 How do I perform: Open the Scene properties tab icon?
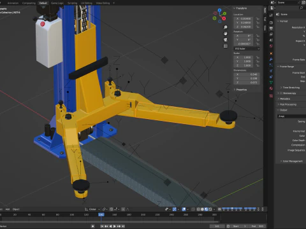tap(271, 40)
